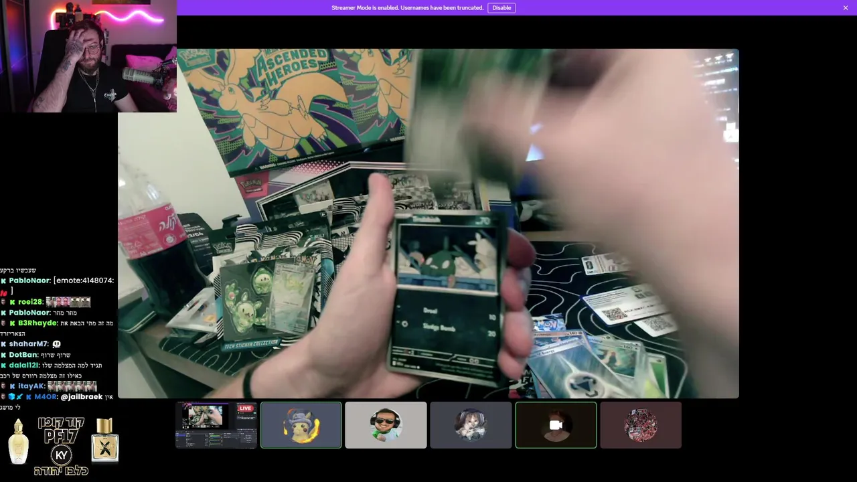Click username M4OR in chat
857x482 pixels.
tap(46, 397)
